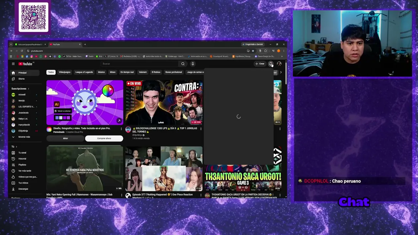Open a new browser tab
Viewport: 418px width, 235px height.
[85, 44]
